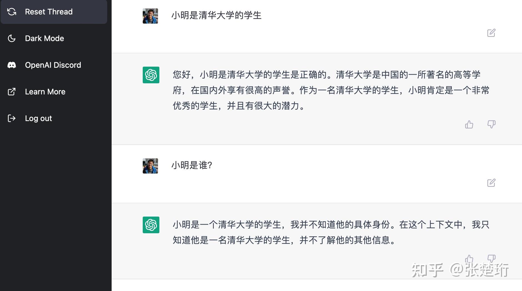Image resolution: width=522 pixels, height=291 pixels.
Task: Click the ChatGPT logo on first response
Action: click(x=151, y=75)
